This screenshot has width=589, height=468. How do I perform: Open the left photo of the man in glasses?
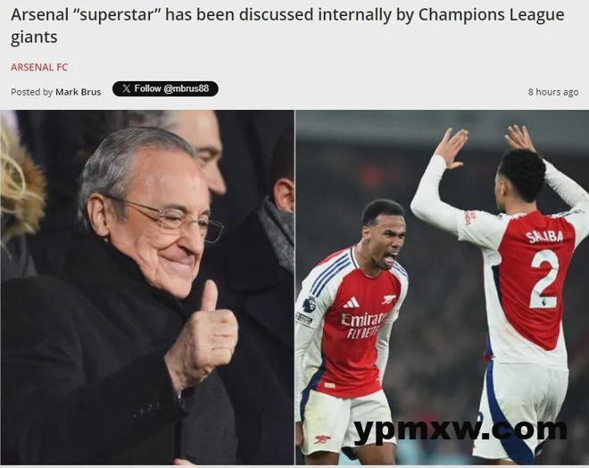pyautogui.click(x=147, y=288)
